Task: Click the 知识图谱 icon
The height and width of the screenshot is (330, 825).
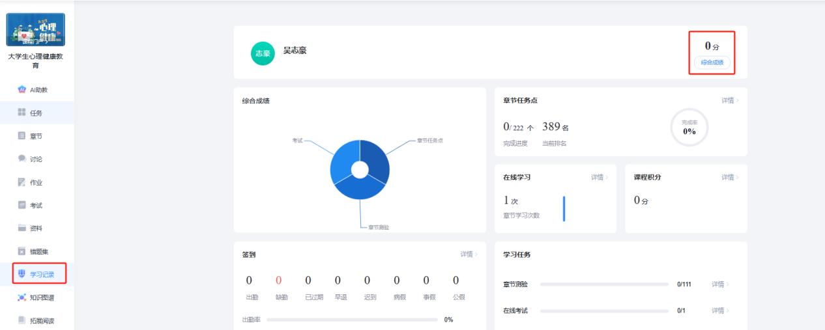Action: click(x=22, y=297)
